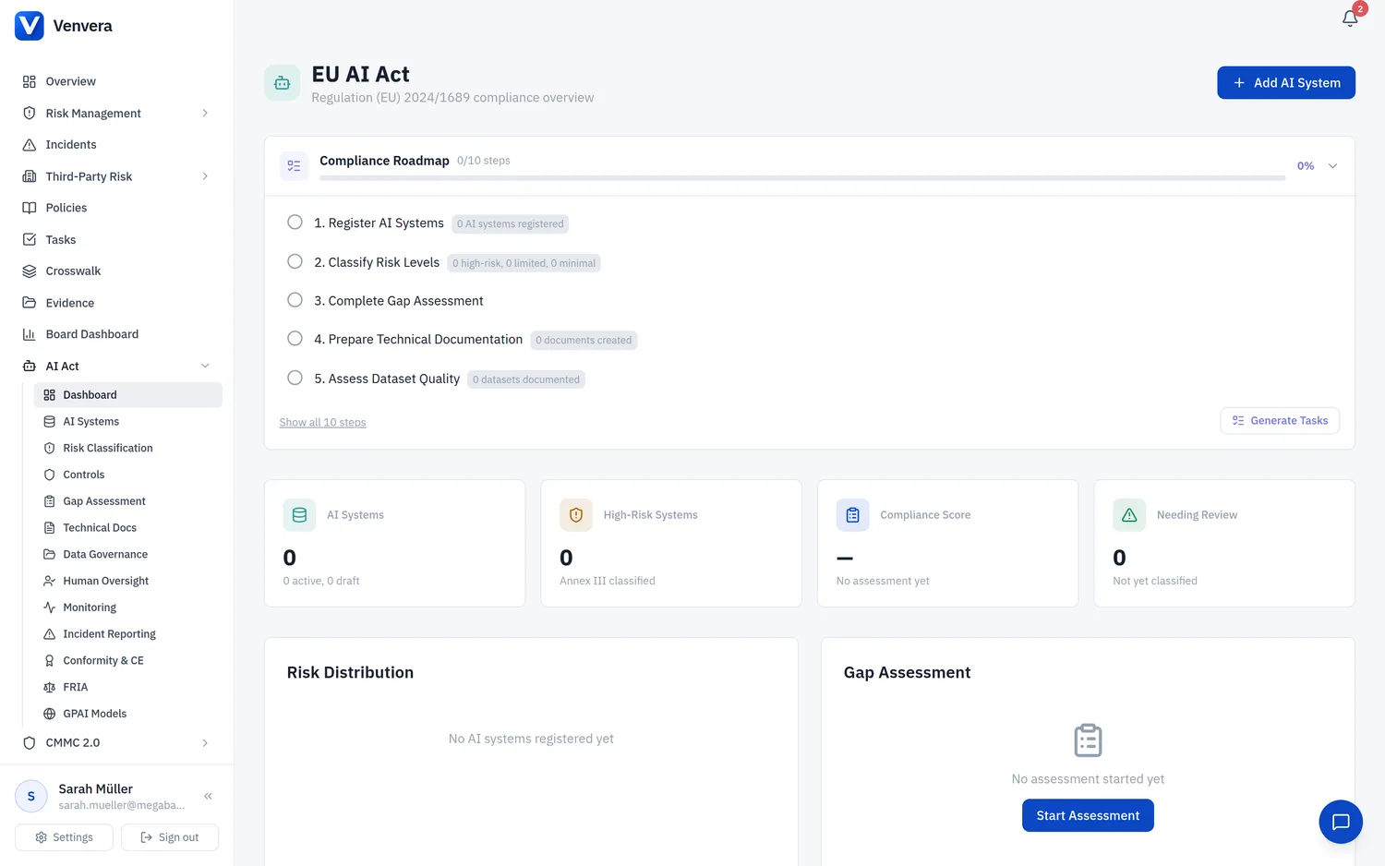The height and width of the screenshot is (866, 1385).
Task: Open notifications bell icon
Action: [1350, 18]
